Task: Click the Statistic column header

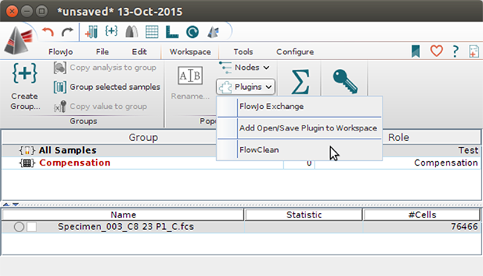Action: (x=304, y=214)
